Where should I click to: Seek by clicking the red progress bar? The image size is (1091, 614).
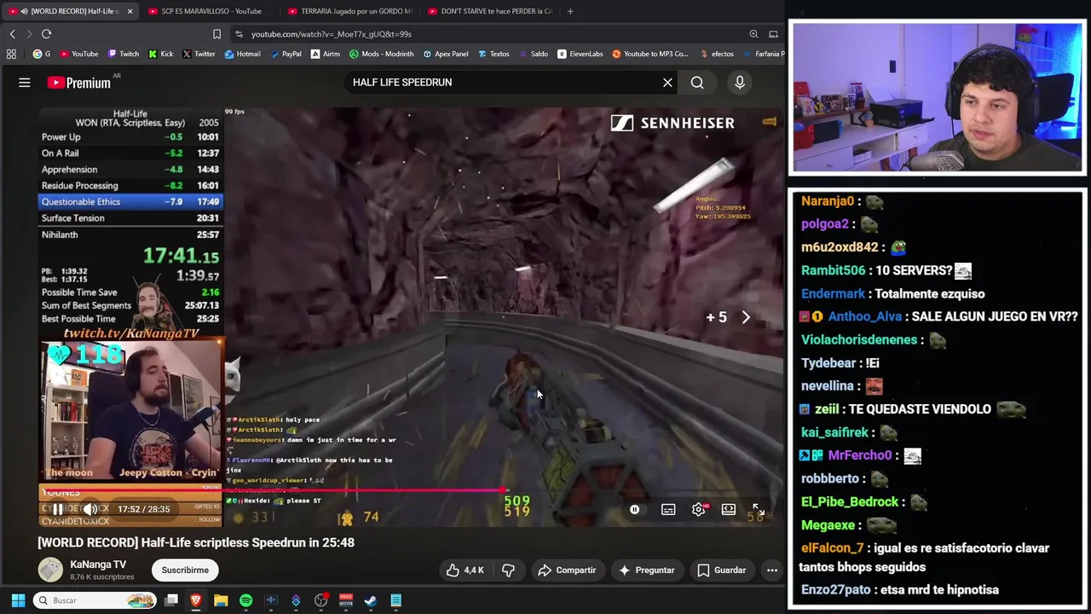point(273,490)
